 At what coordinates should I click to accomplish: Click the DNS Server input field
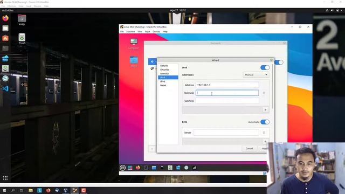tap(226, 133)
